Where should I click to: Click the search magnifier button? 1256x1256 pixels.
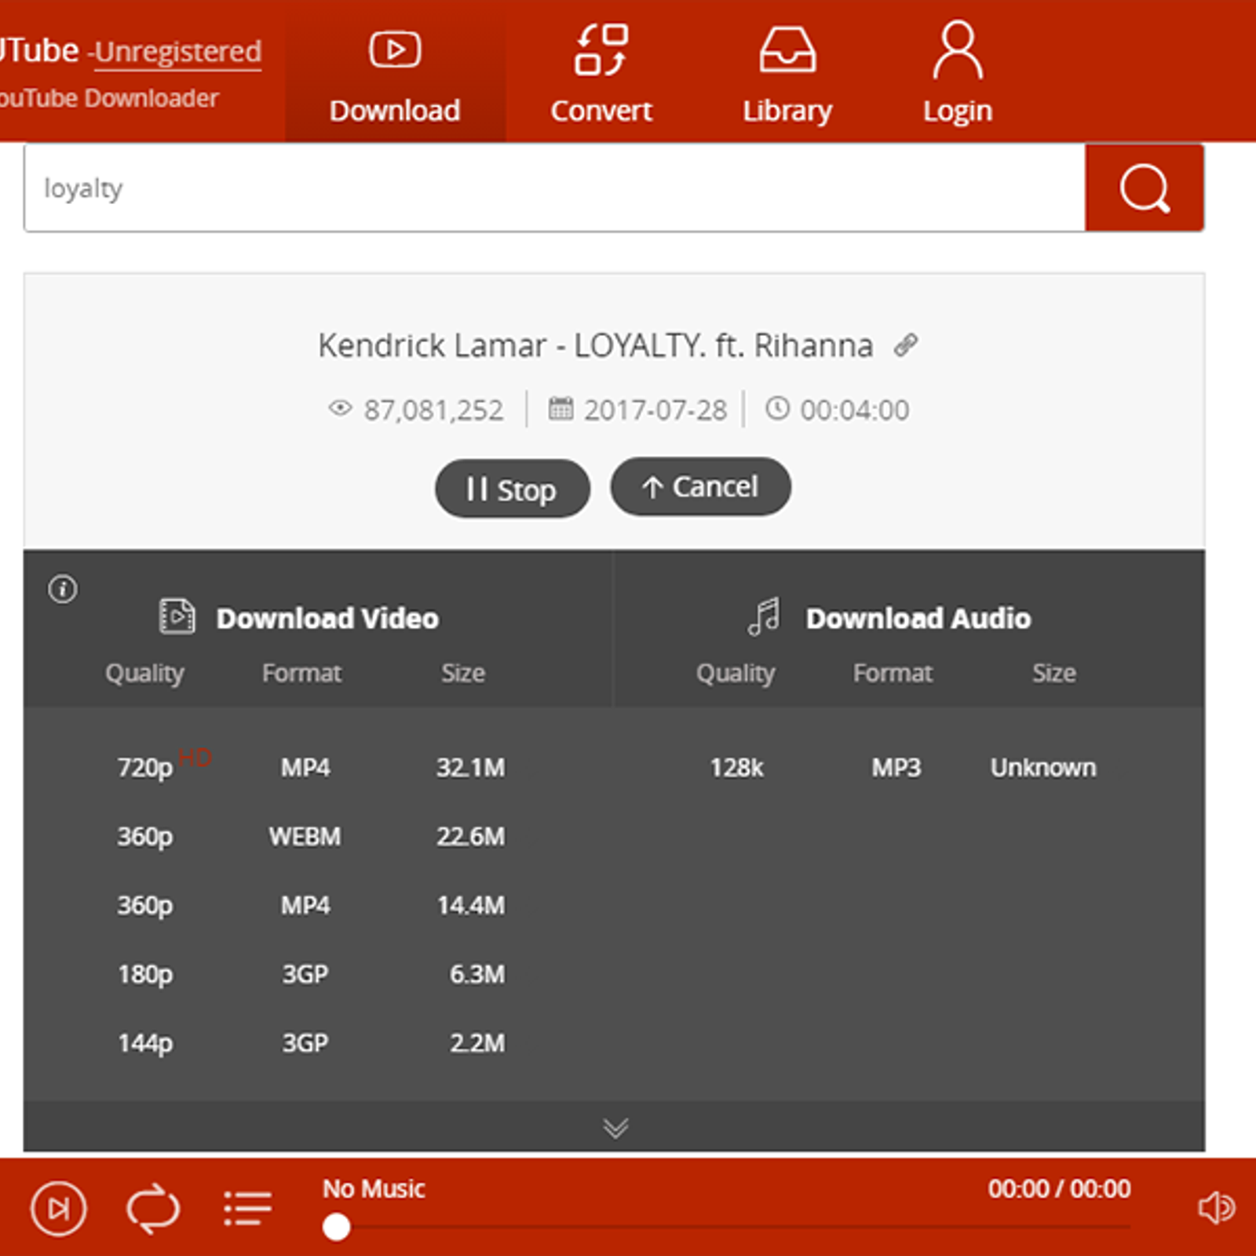(x=1145, y=188)
